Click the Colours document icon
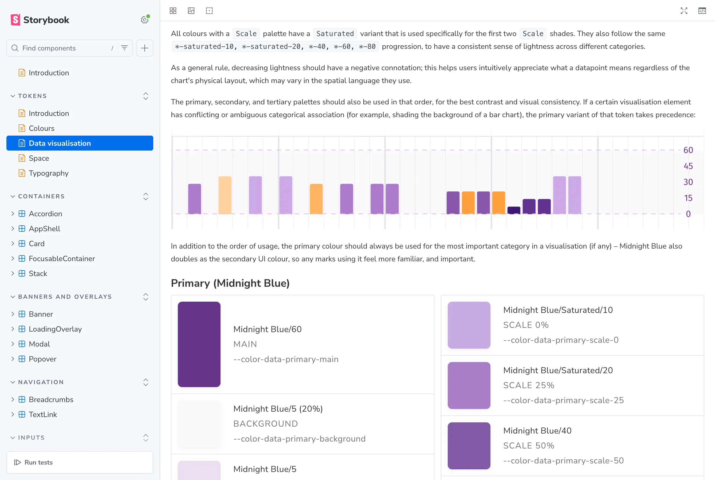 [x=22, y=128]
